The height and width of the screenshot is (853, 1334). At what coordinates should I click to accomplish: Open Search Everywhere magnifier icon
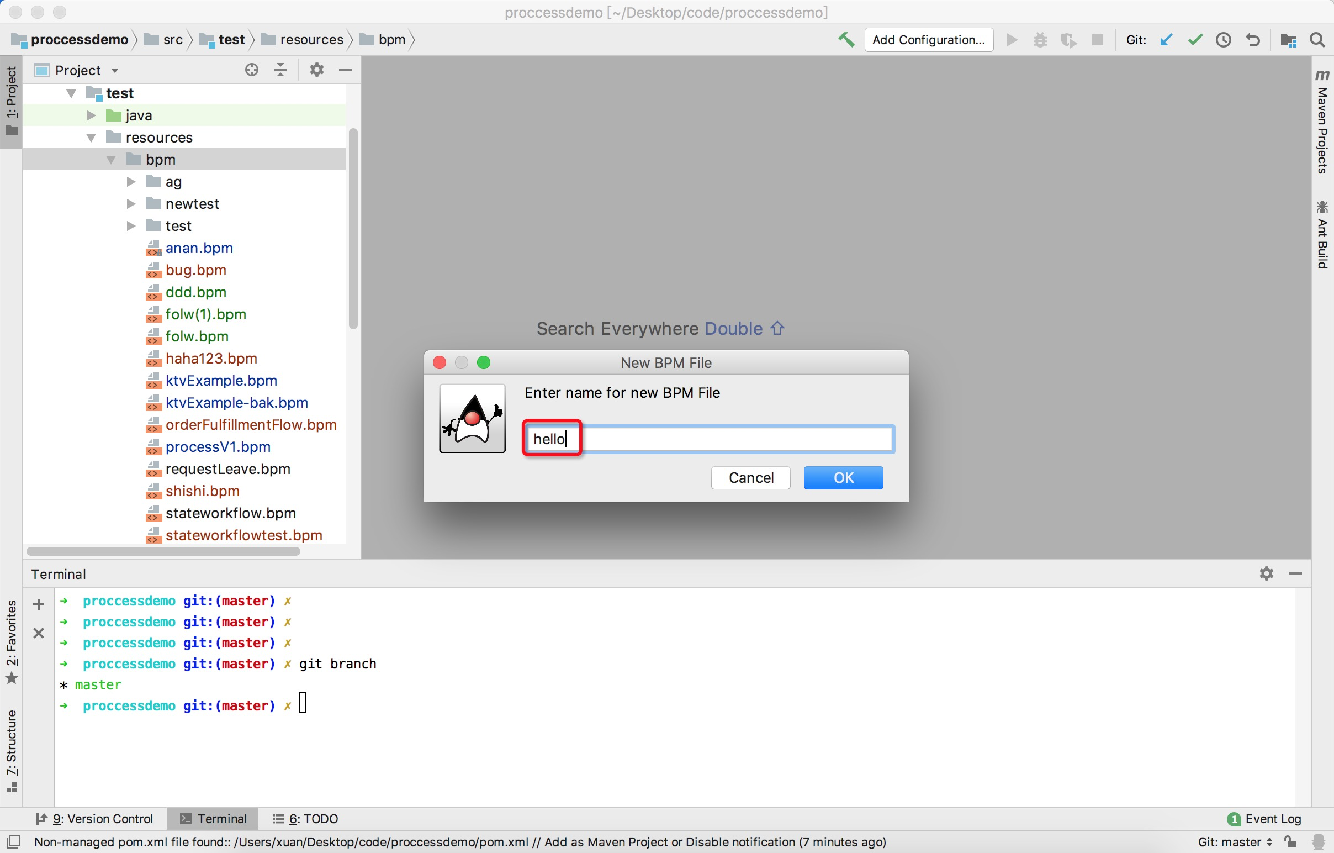1317,40
